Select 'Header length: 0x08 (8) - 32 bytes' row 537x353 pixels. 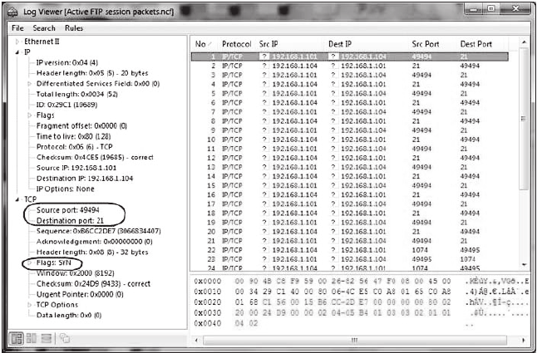pos(92,252)
